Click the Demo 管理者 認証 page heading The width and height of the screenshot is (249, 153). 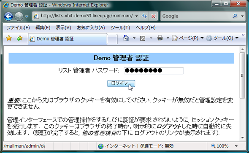[x=121, y=58]
